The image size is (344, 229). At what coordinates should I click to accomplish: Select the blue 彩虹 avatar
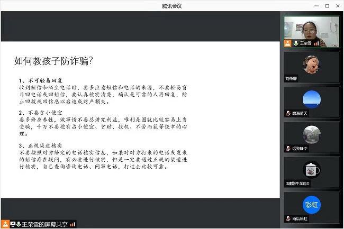point(312,205)
